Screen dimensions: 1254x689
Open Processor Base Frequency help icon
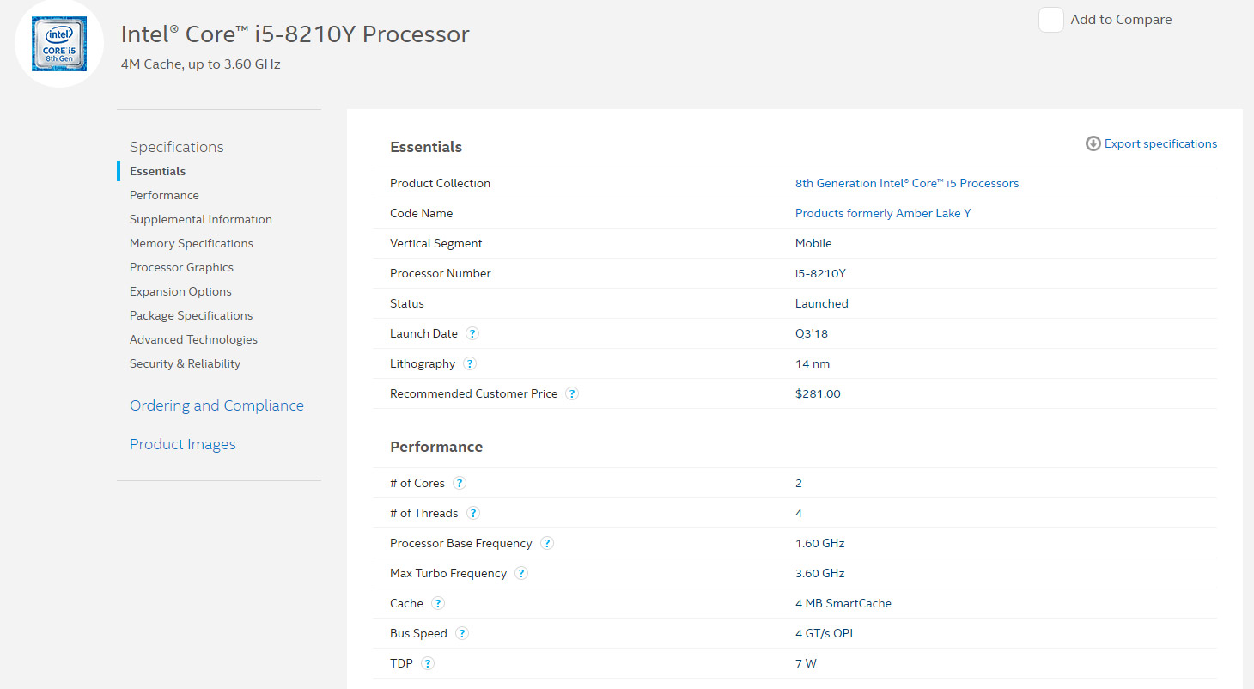(547, 543)
